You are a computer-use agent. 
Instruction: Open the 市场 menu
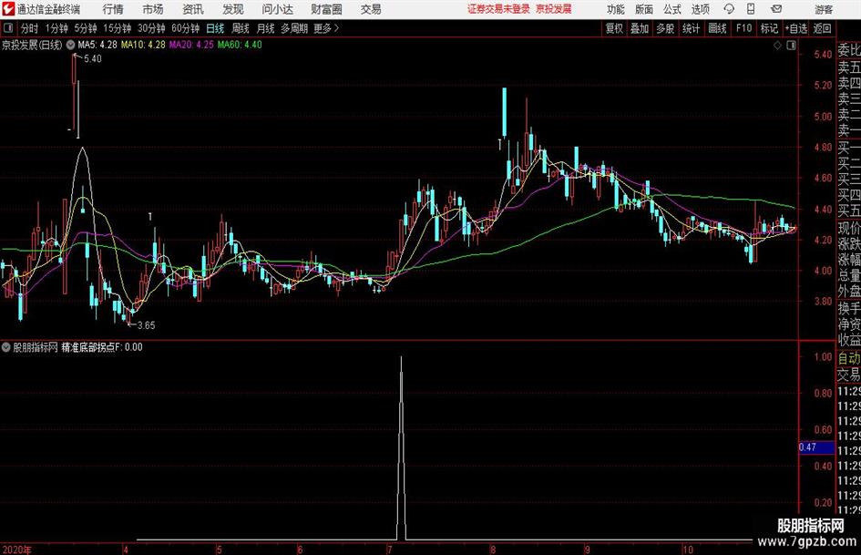tap(153, 9)
